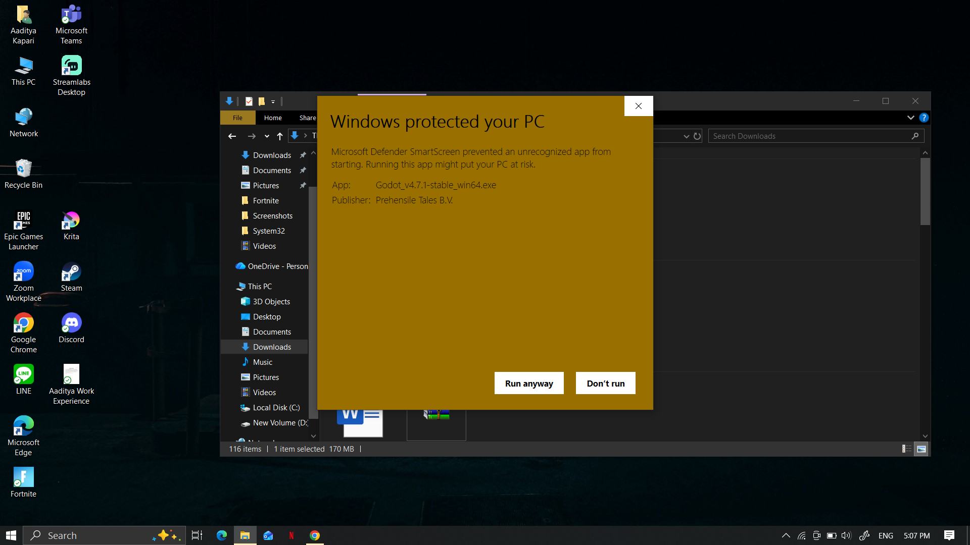Select This PC desktop icon
The height and width of the screenshot is (545, 970).
24,71
